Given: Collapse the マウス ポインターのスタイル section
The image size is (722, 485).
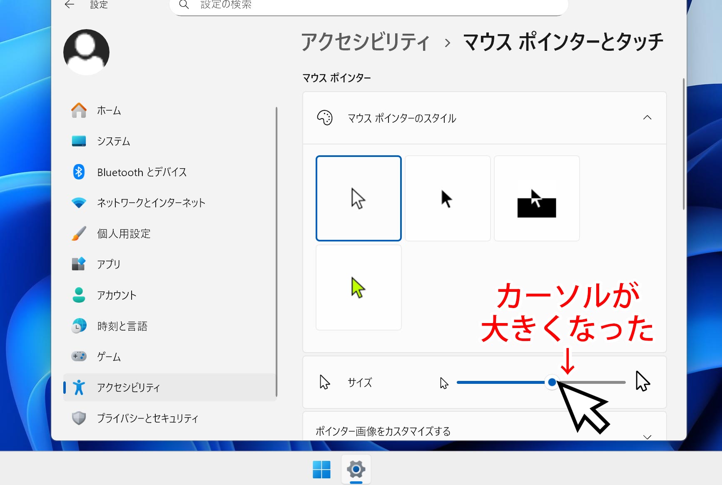Looking at the screenshot, I should click(647, 118).
